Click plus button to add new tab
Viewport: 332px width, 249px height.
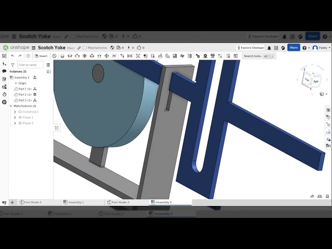tap(12, 202)
